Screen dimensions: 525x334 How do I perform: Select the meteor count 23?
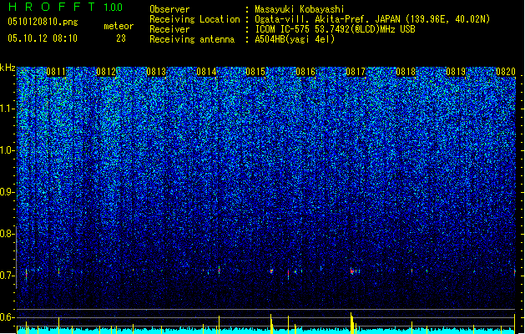click(121, 38)
